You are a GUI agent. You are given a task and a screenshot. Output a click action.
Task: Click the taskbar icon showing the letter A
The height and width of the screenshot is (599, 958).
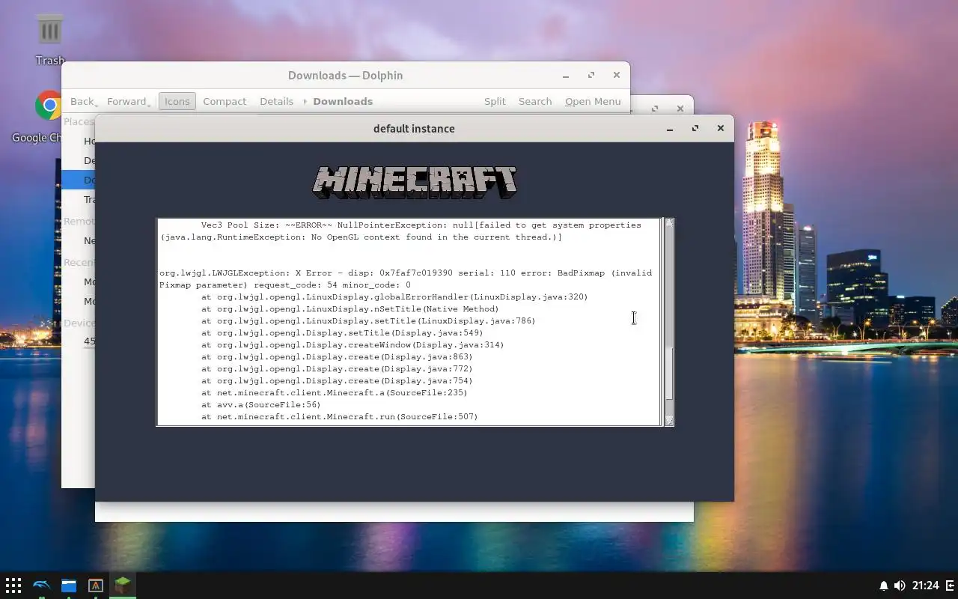tap(96, 585)
